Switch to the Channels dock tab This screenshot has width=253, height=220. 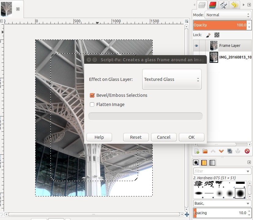[x=213, y=5]
